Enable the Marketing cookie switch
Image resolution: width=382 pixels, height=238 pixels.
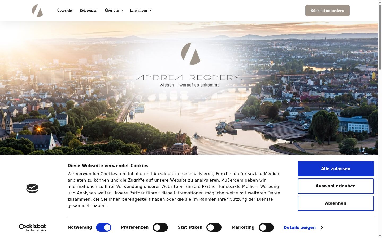click(266, 227)
